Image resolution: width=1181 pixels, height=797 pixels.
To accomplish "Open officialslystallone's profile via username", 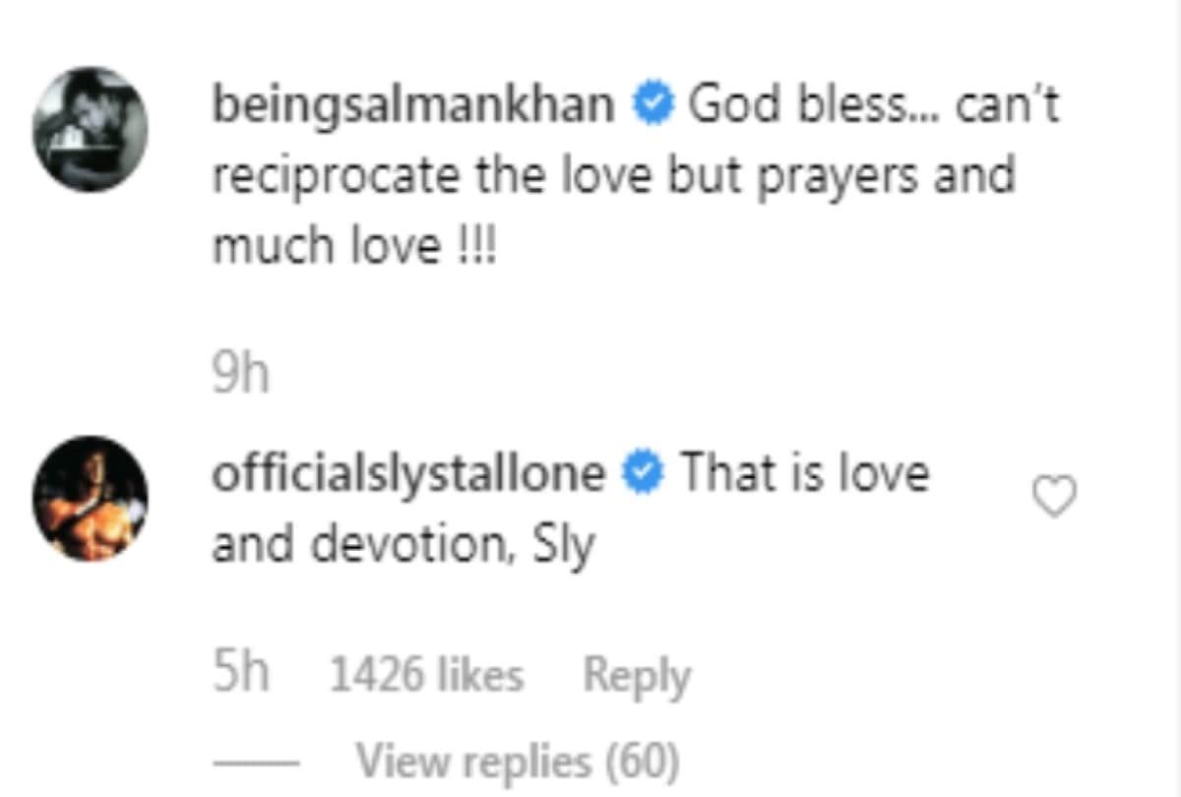I will 409,472.
